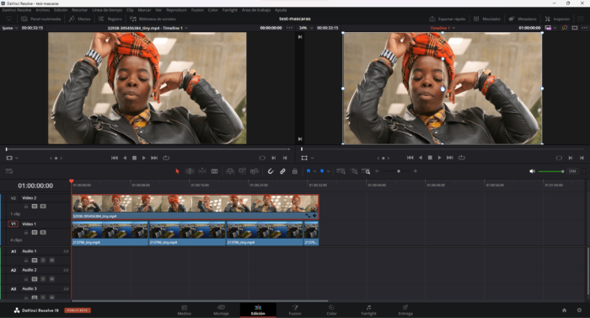Toggle Loop in the timeline viewer
Image resolution: width=590 pixels, height=318 pixels.
coord(462,158)
